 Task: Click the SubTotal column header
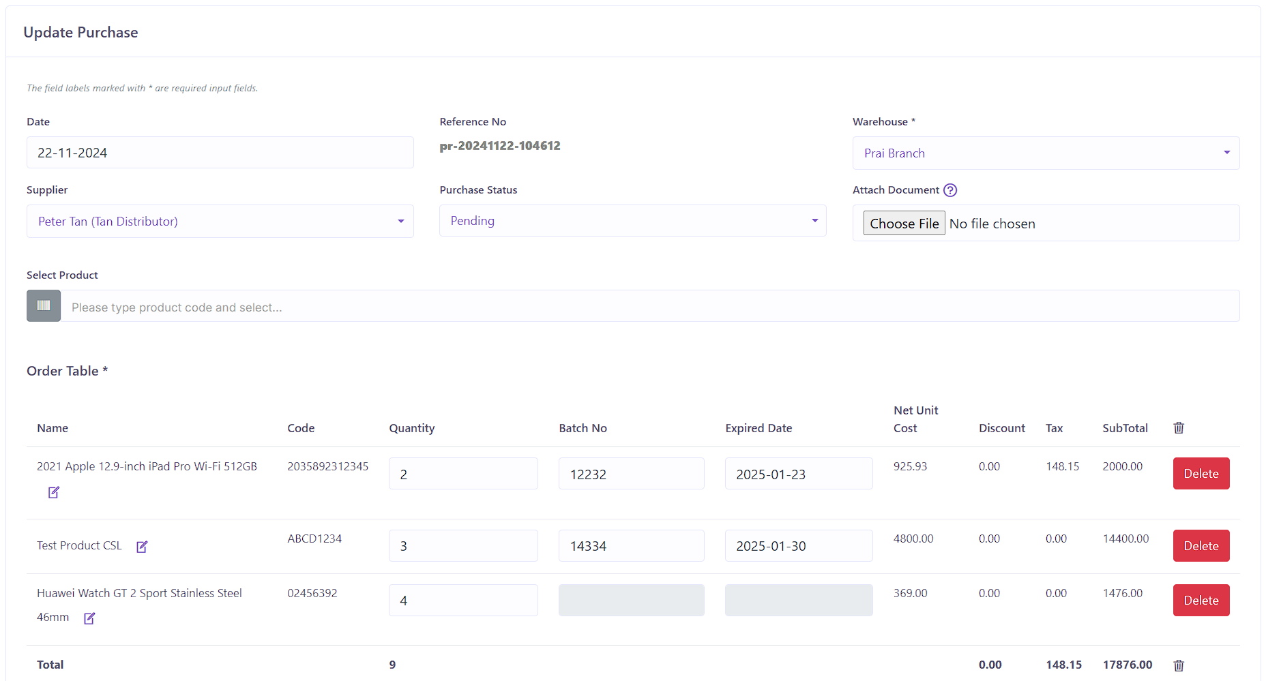point(1125,428)
